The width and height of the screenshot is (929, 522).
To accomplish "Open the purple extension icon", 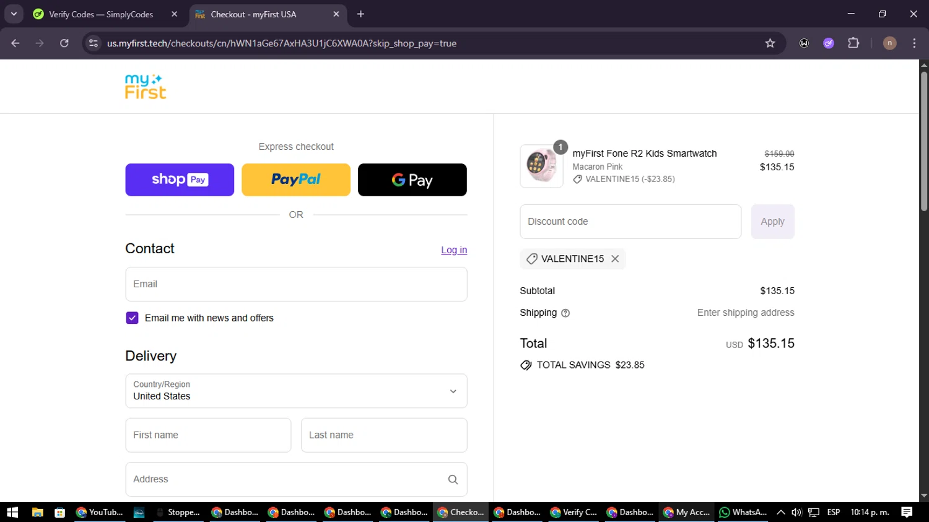I will tap(829, 43).
